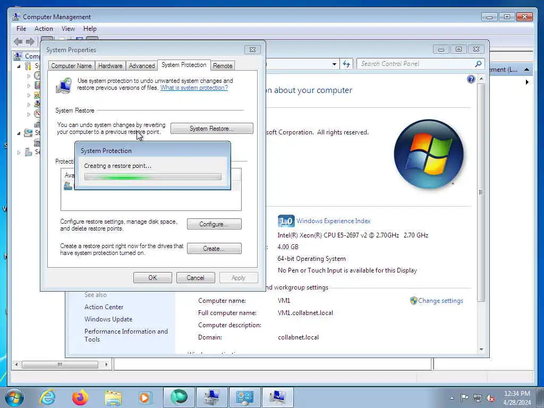Open Windows Media Player from the taskbar
Screen dimensions: 544x408
(145, 397)
